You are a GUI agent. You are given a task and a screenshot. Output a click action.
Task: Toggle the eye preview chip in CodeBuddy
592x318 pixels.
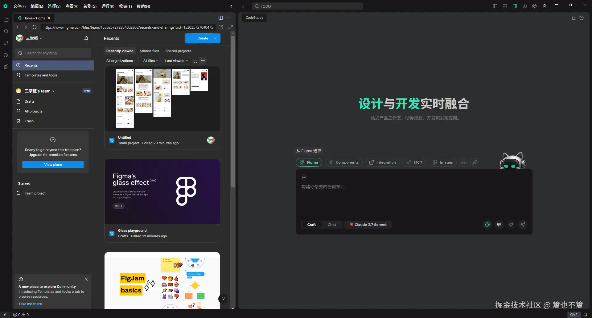[x=463, y=162]
